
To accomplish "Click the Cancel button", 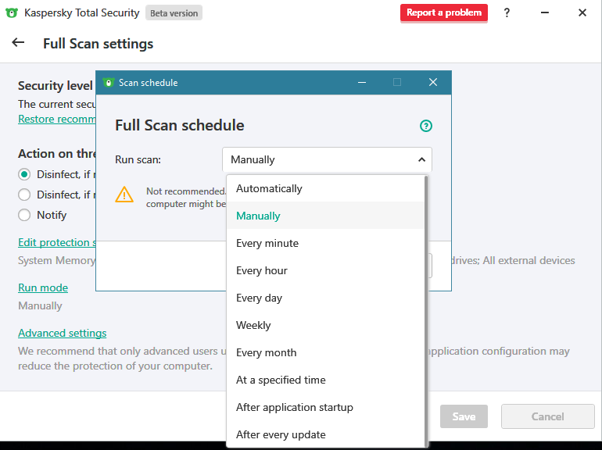I will 547,416.
